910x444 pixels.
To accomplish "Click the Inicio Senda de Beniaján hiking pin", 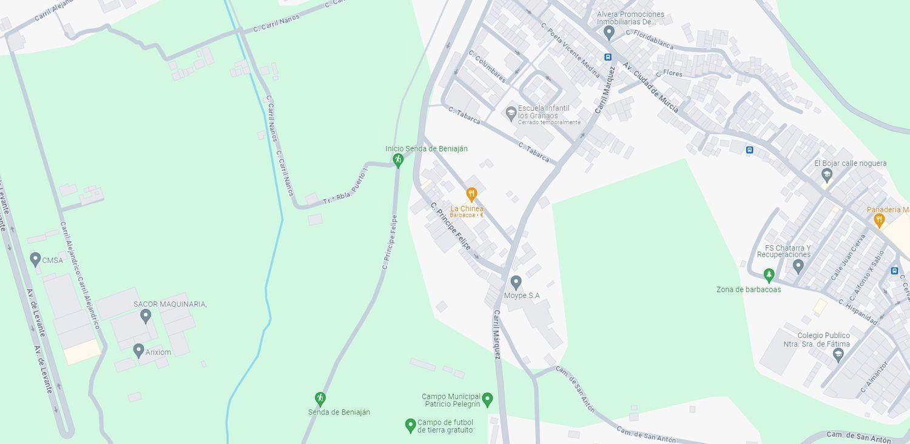I will [398, 160].
